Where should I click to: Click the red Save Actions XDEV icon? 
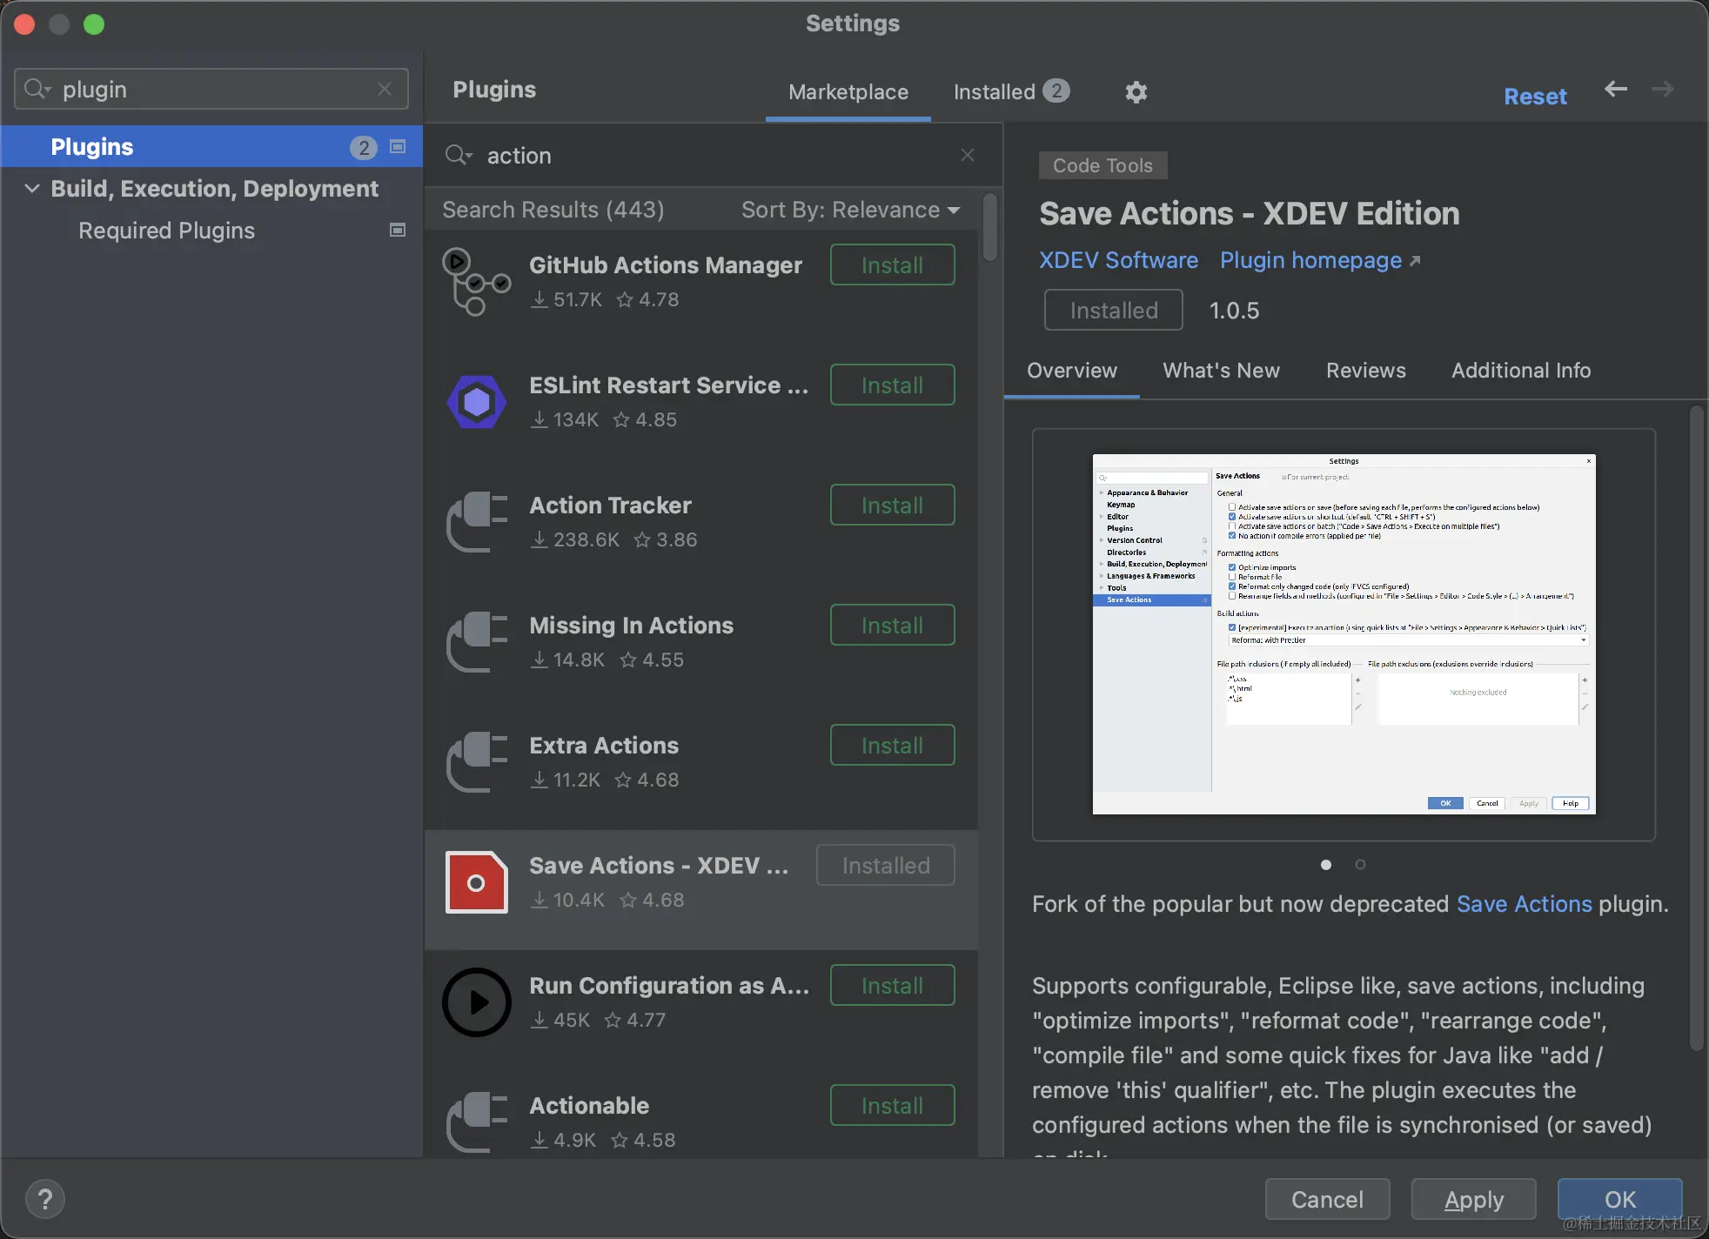coord(476,882)
